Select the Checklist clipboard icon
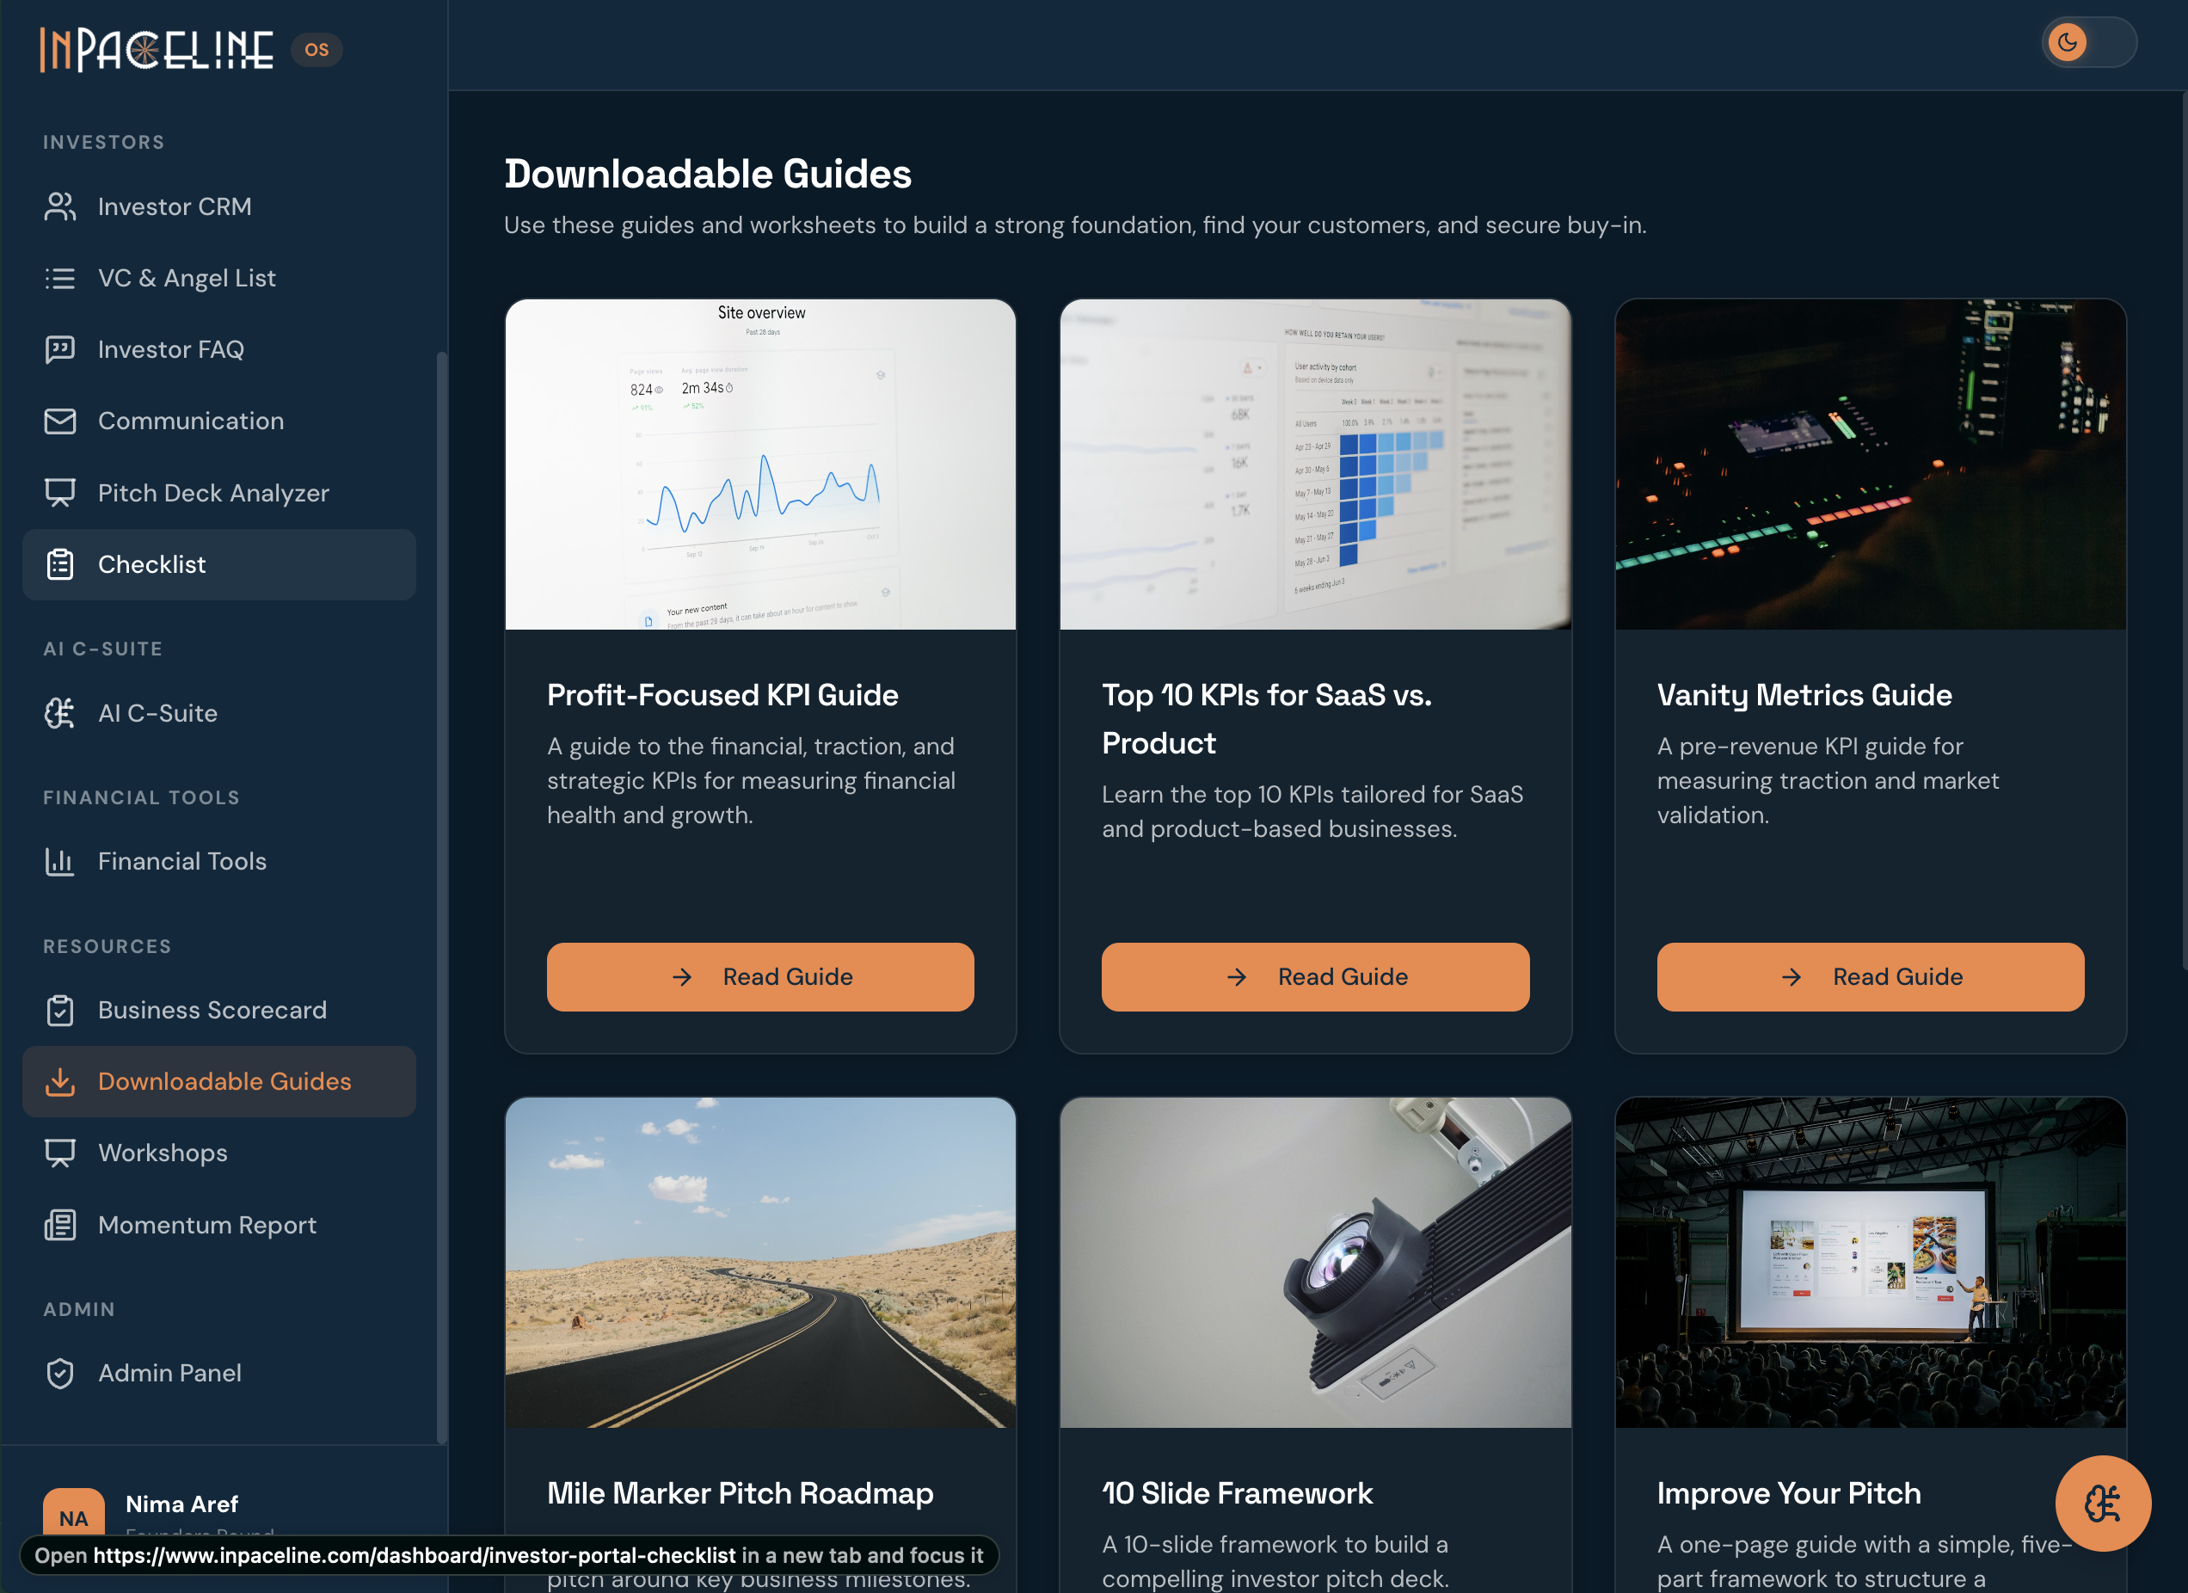The image size is (2188, 1593). [x=60, y=564]
